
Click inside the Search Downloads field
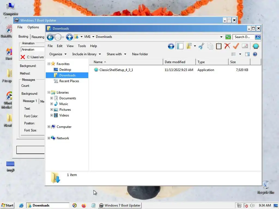tap(244, 37)
